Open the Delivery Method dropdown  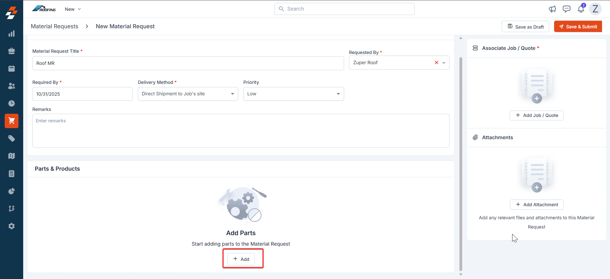(x=188, y=94)
